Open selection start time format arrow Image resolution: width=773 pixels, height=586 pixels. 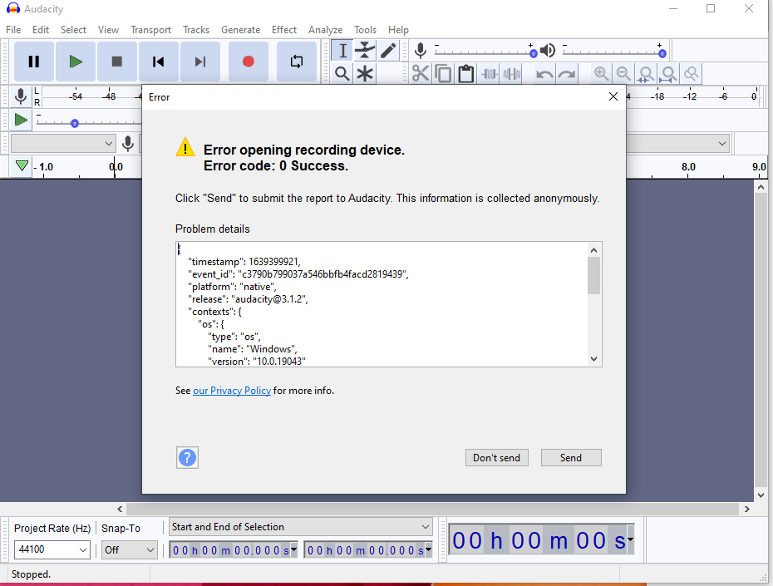293,549
